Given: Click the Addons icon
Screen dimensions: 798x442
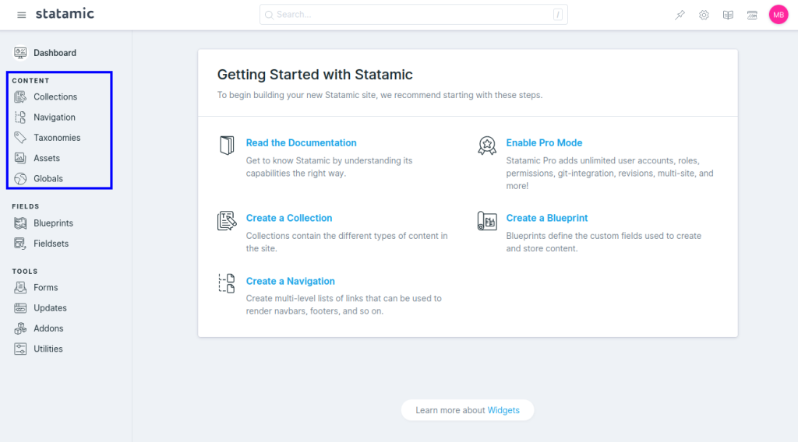Looking at the screenshot, I should pyautogui.click(x=20, y=328).
